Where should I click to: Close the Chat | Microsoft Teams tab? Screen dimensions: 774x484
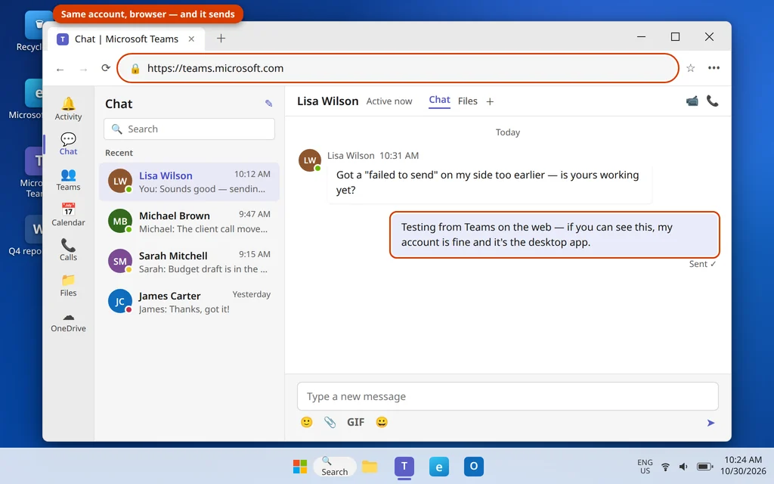click(x=191, y=39)
